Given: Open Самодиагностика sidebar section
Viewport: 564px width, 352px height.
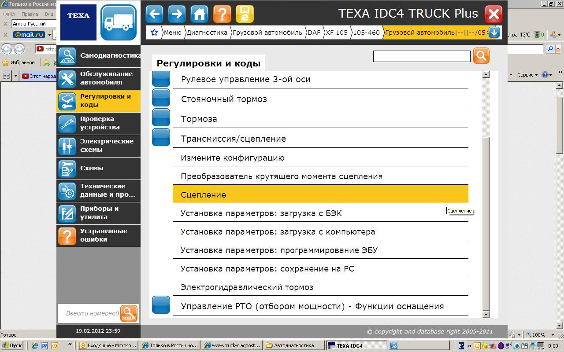Looking at the screenshot, I should tap(98, 56).
